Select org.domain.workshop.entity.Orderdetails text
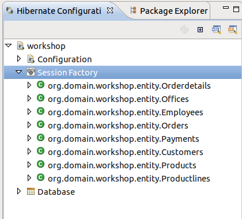The image size is (242, 219). click(129, 86)
